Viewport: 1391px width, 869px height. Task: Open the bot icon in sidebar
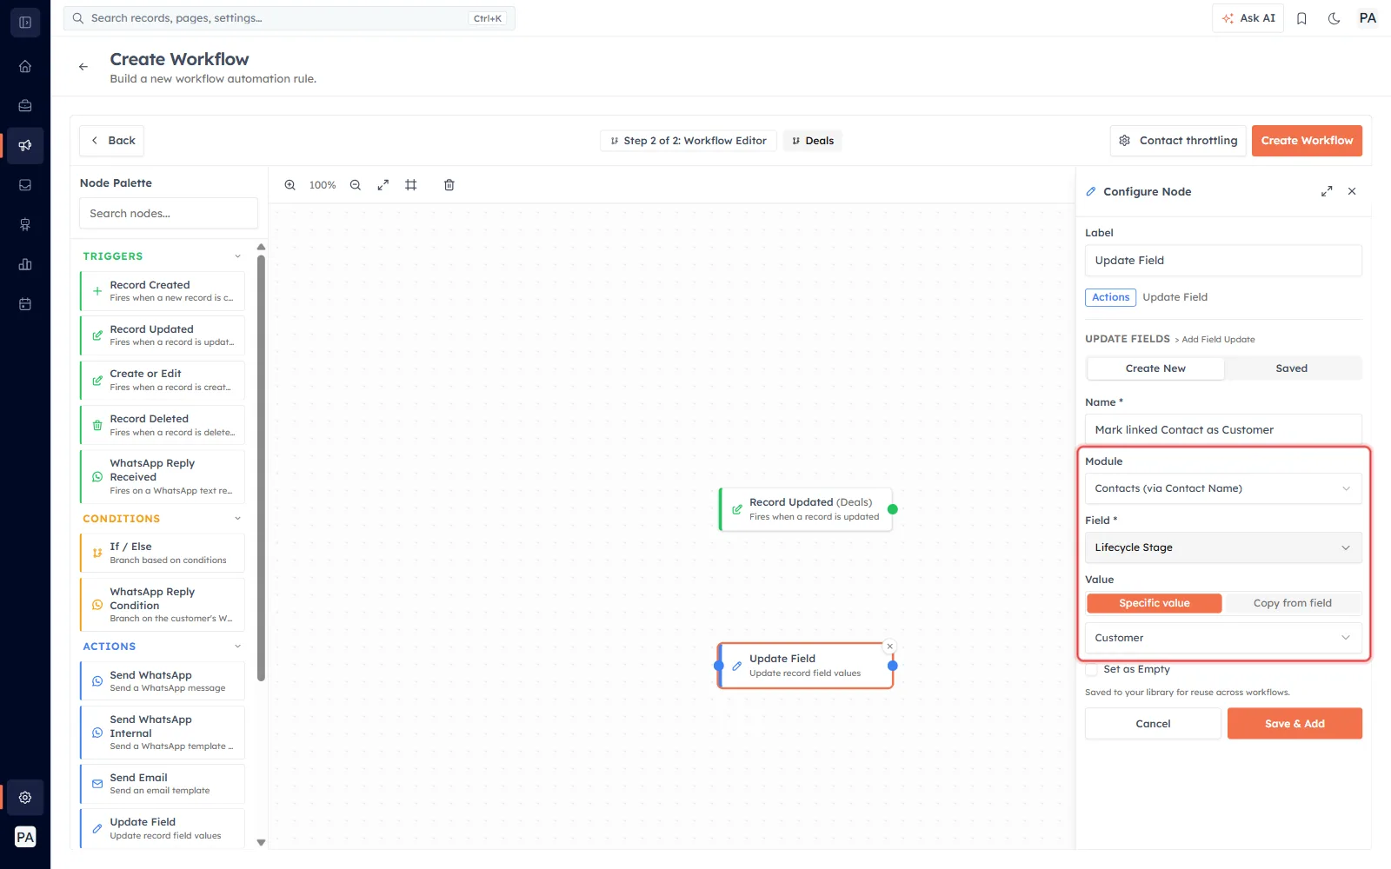[x=25, y=225]
